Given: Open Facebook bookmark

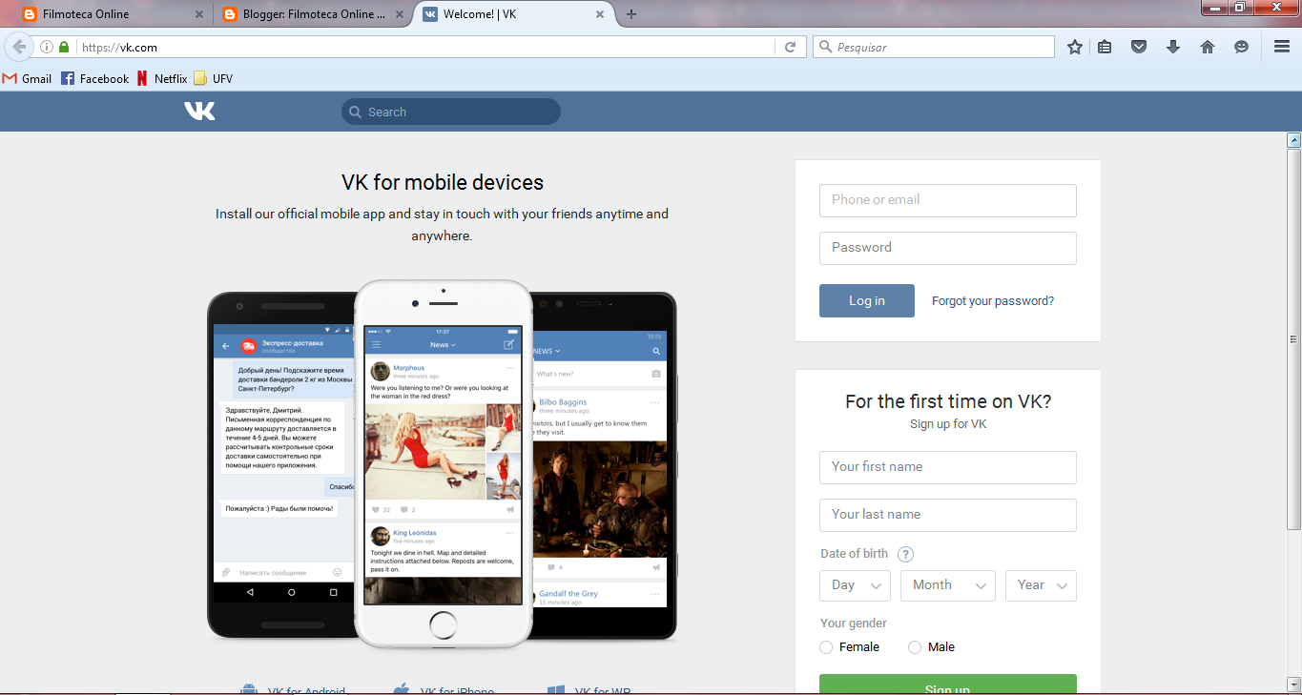Looking at the screenshot, I should 95,78.
